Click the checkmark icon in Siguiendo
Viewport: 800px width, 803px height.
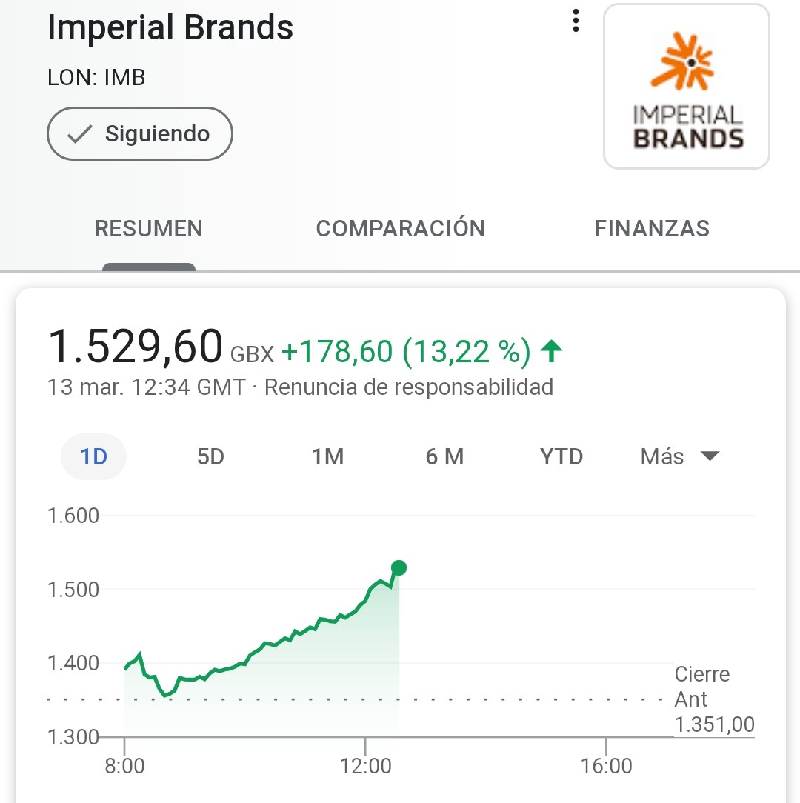(x=79, y=134)
